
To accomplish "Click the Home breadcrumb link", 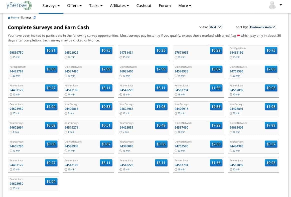I will pyautogui.click(x=15, y=17).
